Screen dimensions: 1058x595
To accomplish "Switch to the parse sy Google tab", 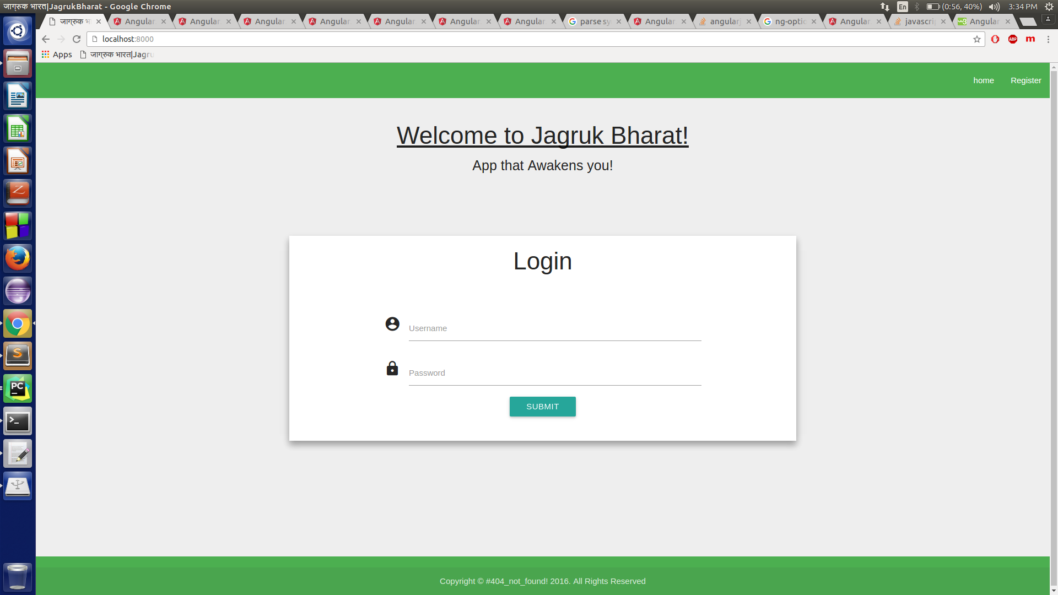I will coord(595,21).
